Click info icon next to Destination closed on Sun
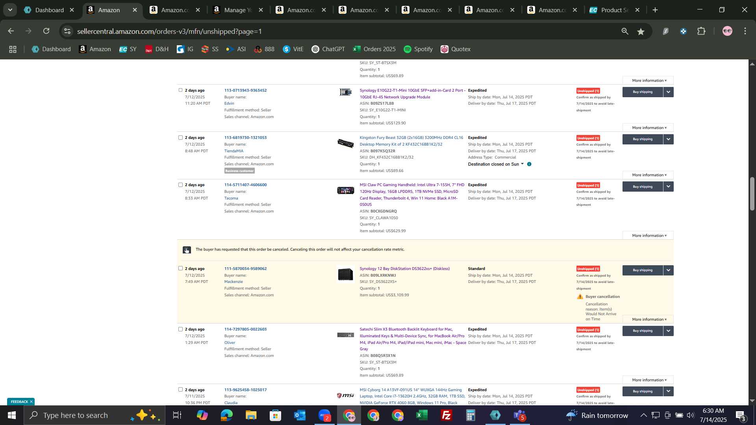Viewport: 756px width, 425px height. click(529, 164)
